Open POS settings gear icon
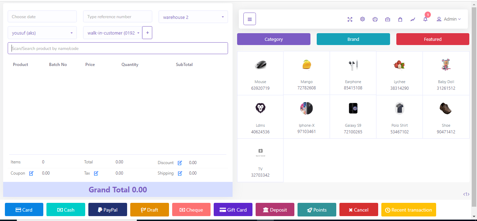 pyautogui.click(x=362, y=19)
